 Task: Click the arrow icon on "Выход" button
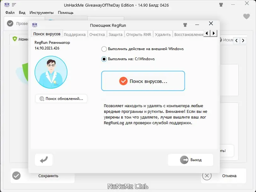(x=184, y=160)
